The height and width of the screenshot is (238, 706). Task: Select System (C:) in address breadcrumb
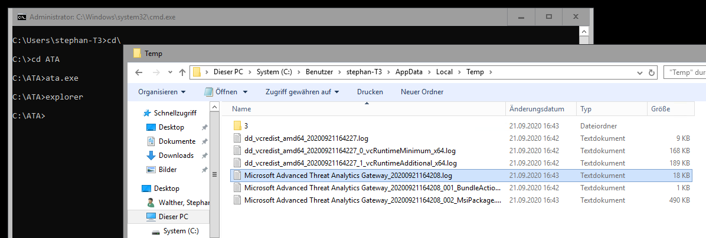point(274,72)
